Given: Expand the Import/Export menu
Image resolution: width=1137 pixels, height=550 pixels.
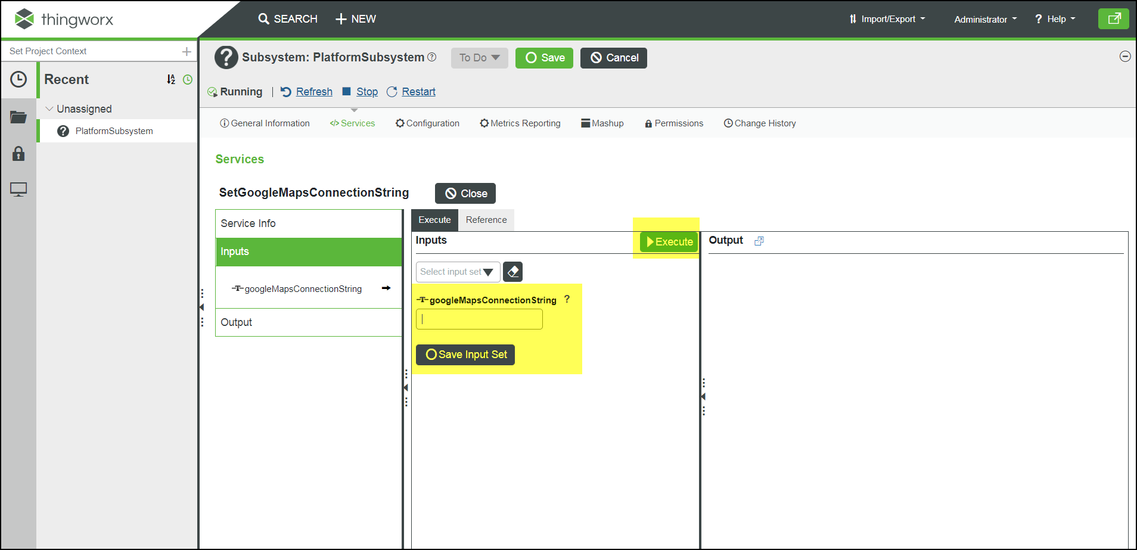Looking at the screenshot, I should 887,19.
